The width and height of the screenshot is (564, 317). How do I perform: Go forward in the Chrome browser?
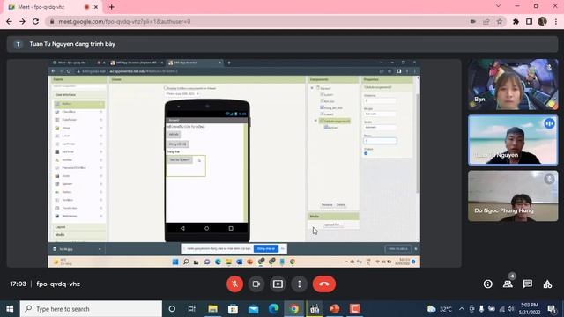[22, 21]
